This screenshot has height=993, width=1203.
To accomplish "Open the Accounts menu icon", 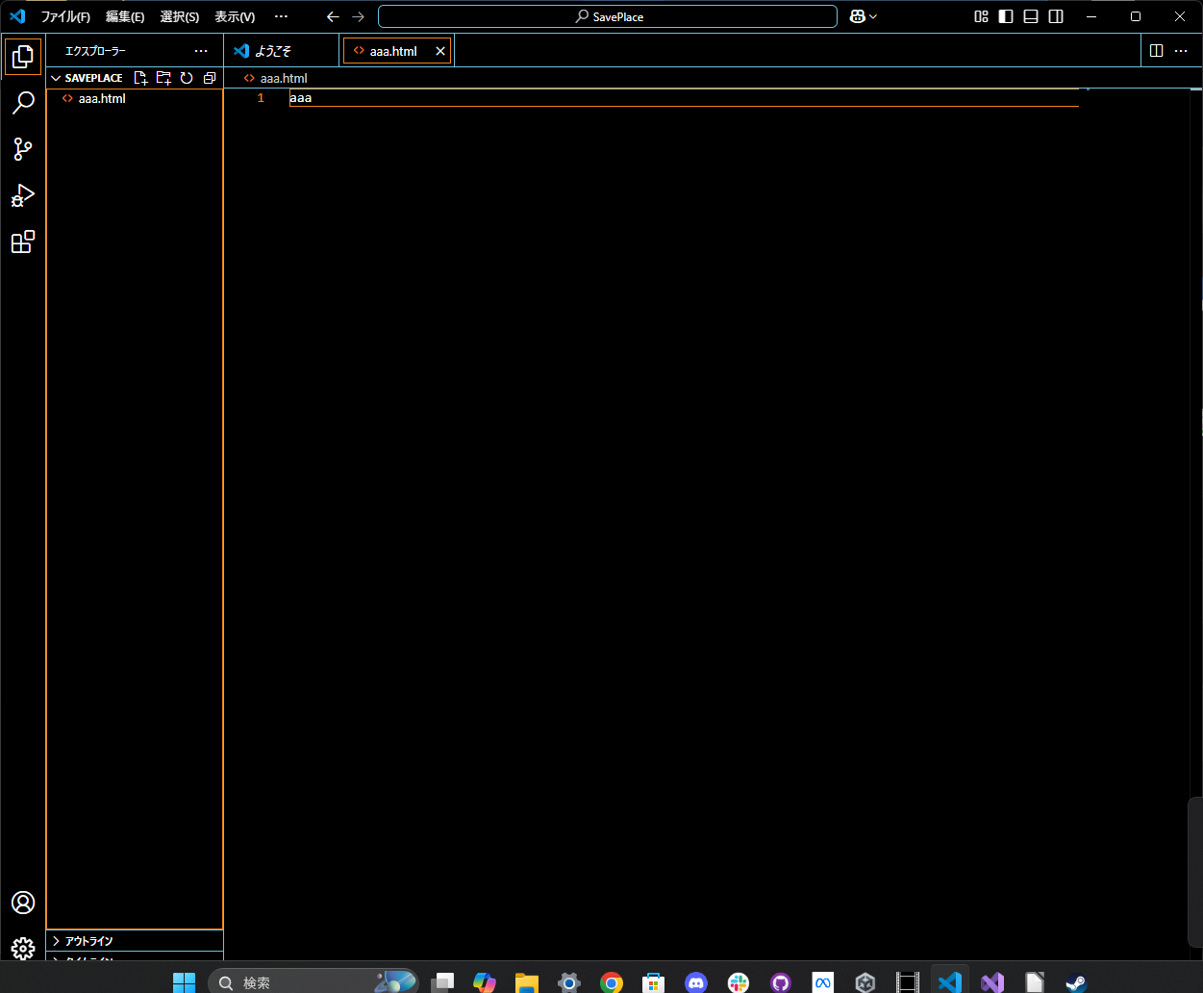I will [x=23, y=903].
